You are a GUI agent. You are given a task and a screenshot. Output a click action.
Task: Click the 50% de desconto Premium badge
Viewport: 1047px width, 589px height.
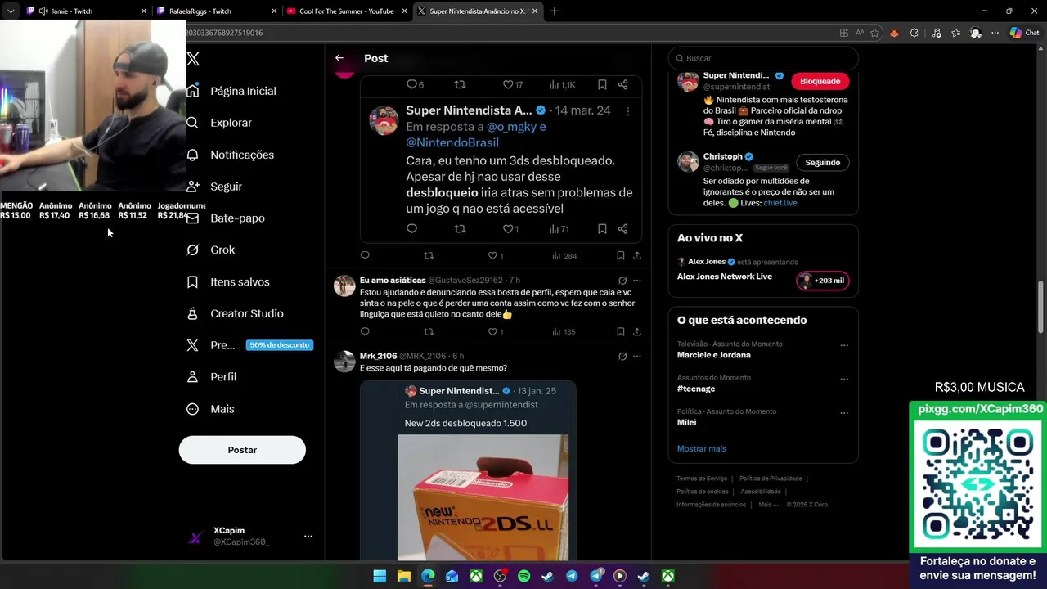pos(279,345)
